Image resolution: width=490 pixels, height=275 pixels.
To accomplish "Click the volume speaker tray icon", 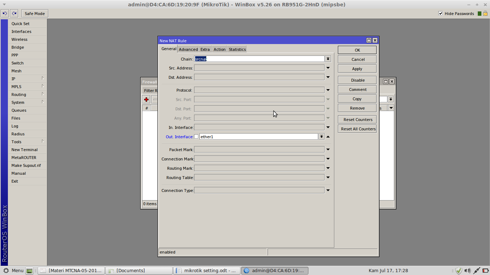I will click(467, 271).
